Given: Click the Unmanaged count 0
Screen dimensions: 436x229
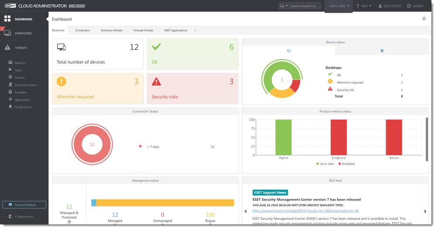Looking at the screenshot, I should tap(163, 215).
